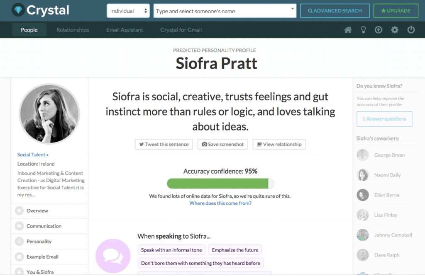Click the Answer questions button

click(384, 119)
